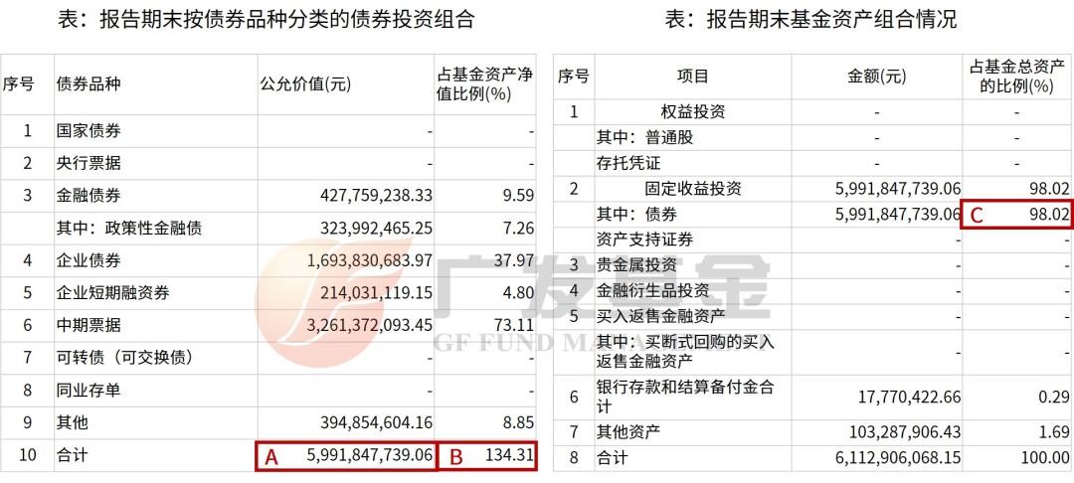Click the red letter B marker

[x=456, y=456]
